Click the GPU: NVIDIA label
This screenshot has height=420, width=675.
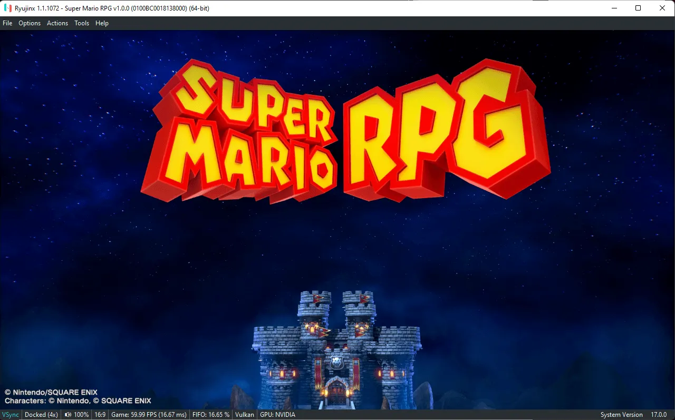click(x=277, y=415)
